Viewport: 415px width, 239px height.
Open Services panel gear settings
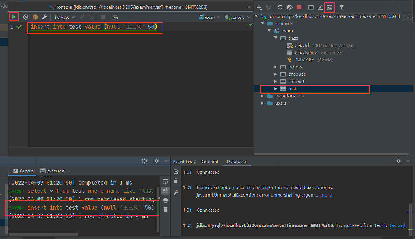click(157, 161)
